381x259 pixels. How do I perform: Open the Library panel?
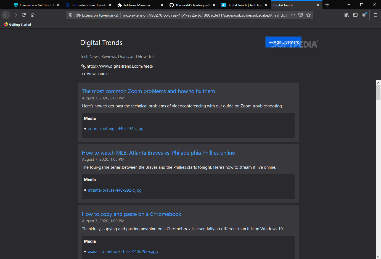tap(346, 15)
